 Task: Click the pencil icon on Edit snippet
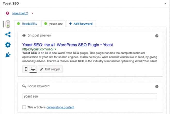click(x=42, y=69)
